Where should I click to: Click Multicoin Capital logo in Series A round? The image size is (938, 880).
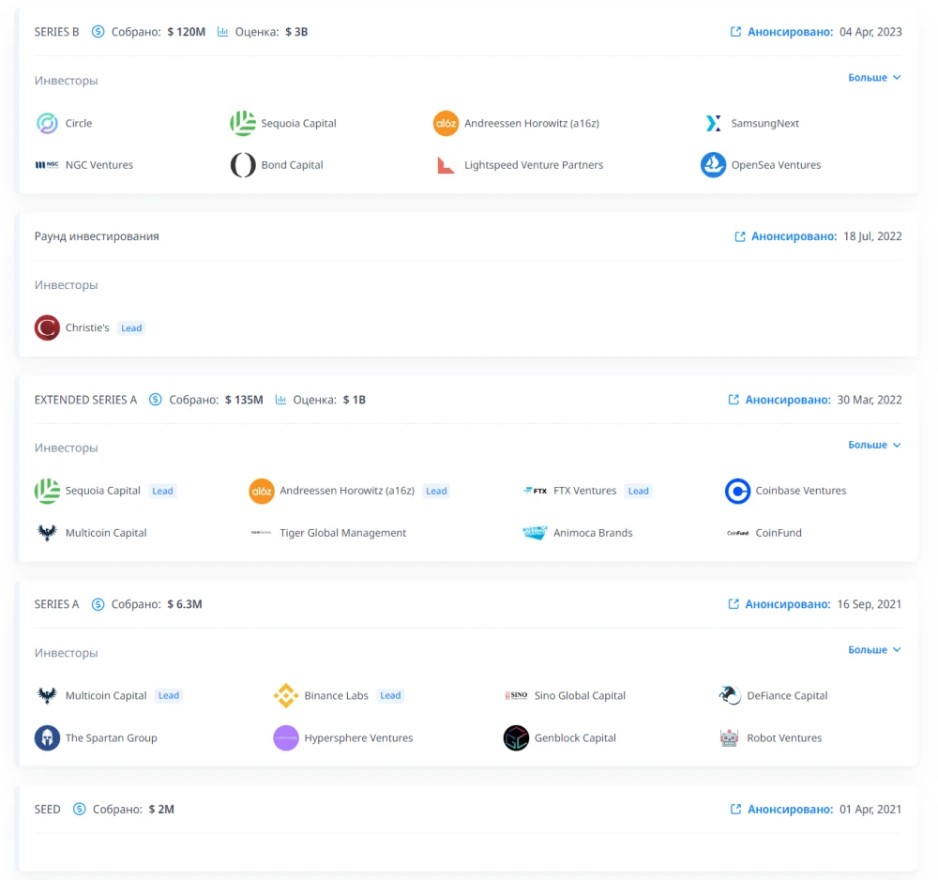point(47,696)
